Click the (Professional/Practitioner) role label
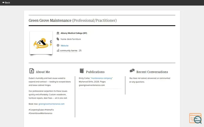The height and width of the screenshot is (127, 204). (94, 21)
